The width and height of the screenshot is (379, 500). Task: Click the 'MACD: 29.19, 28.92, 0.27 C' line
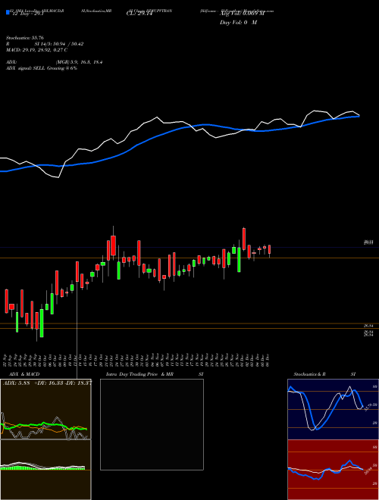36,50
